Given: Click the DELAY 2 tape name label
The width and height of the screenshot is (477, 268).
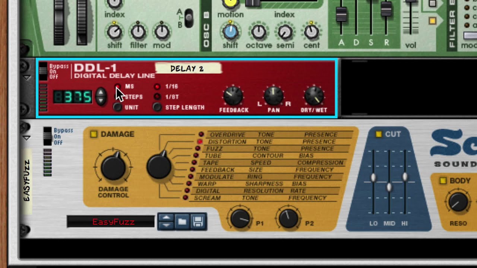Looking at the screenshot, I should [x=188, y=68].
